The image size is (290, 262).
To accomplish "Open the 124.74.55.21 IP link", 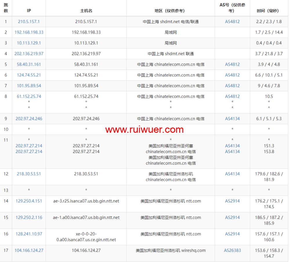I will coord(29,75).
